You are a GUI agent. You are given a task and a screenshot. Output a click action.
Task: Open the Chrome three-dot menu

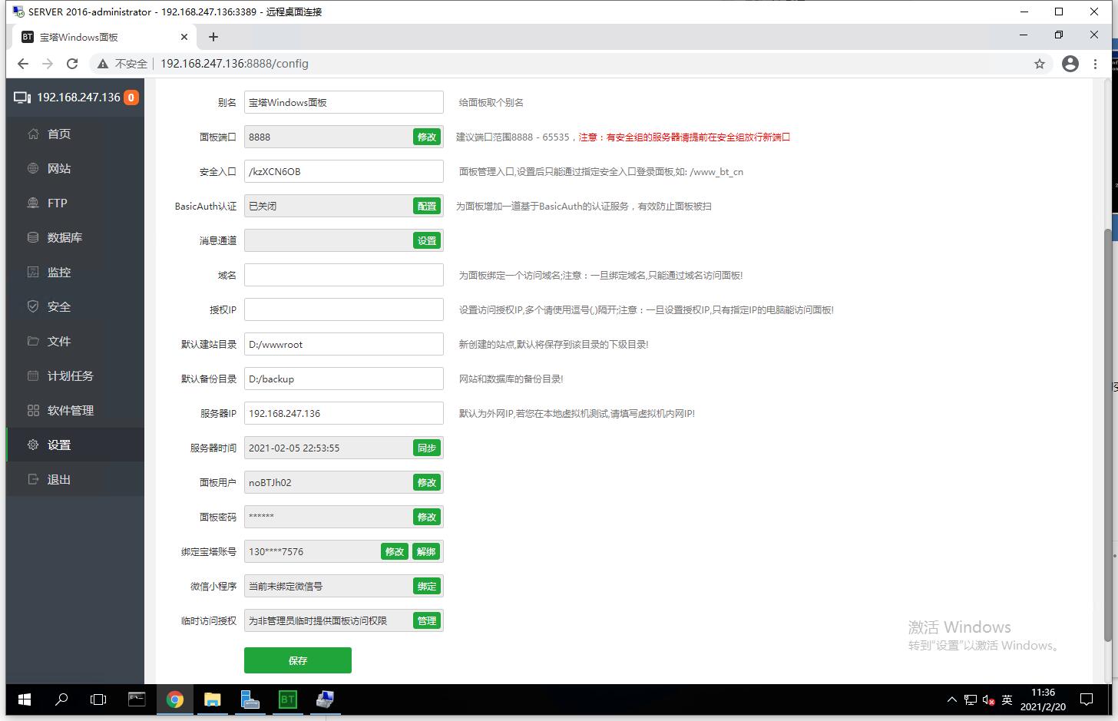click(1096, 64)
